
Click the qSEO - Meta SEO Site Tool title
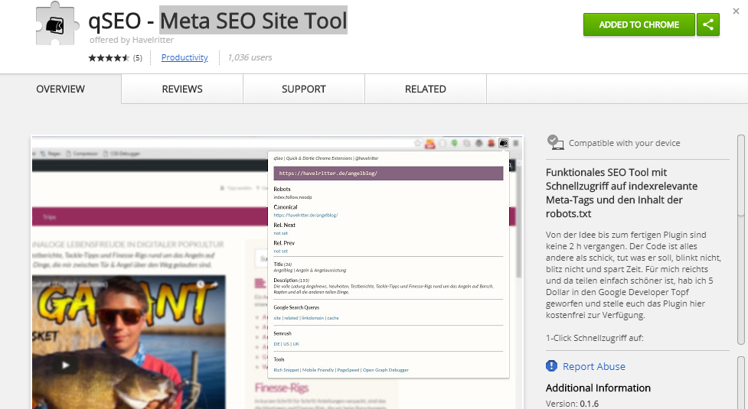pos(218,21)
